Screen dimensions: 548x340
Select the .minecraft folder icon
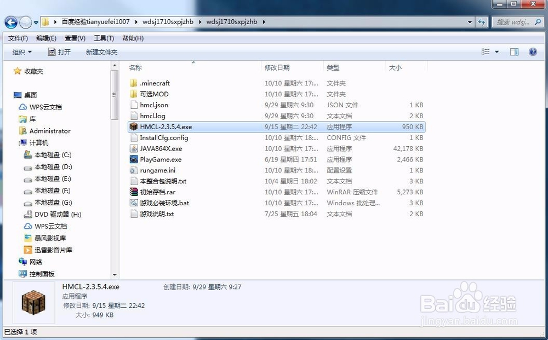[134, 83]
